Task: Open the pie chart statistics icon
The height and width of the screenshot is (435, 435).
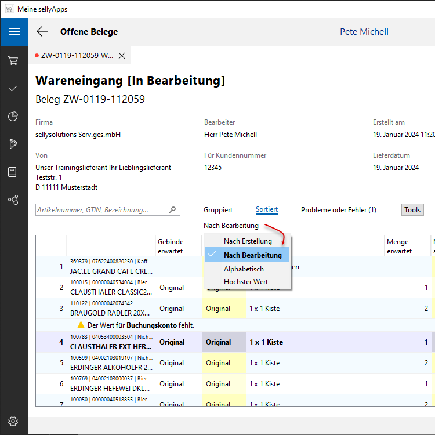Action: 13,117
